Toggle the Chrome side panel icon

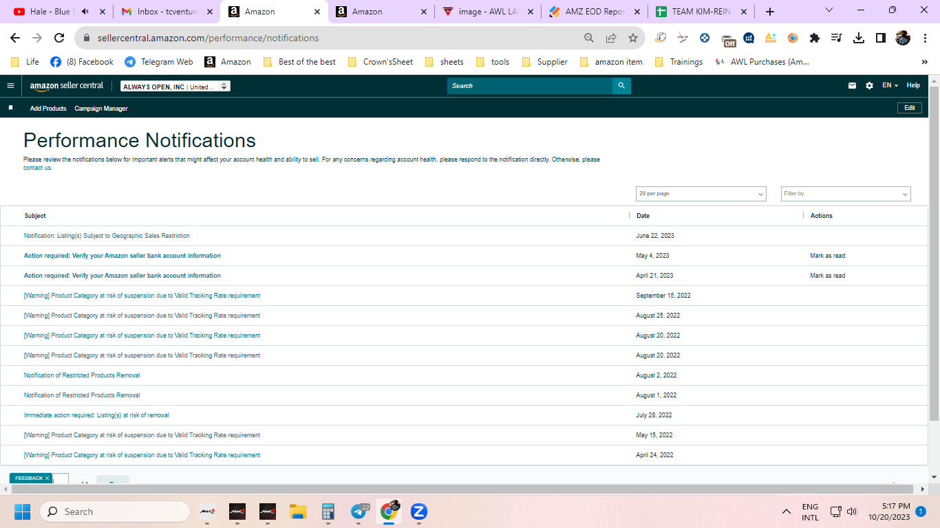(x=880, y=38)
